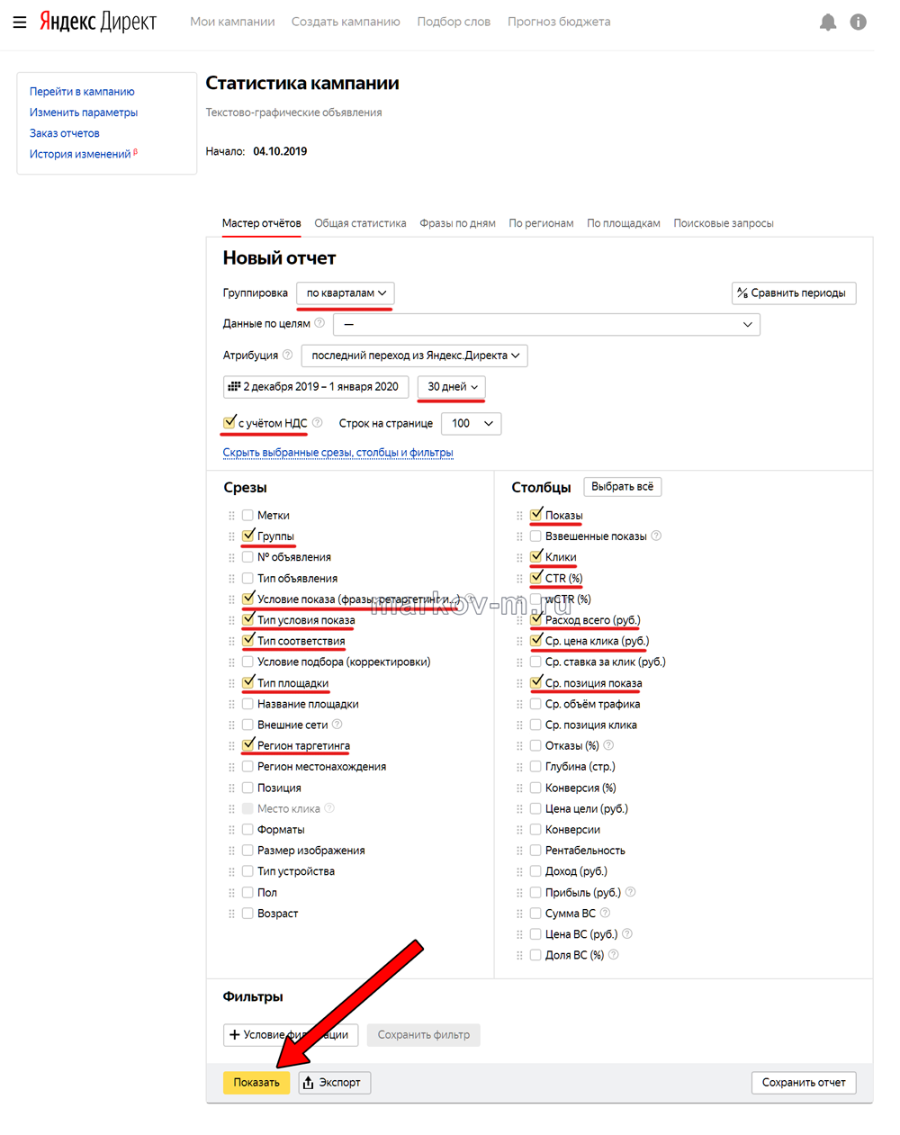This screenshot has width=900, height=1135.
Task: Check the Конверсии column checkbox
Action: tap(535, 829)
